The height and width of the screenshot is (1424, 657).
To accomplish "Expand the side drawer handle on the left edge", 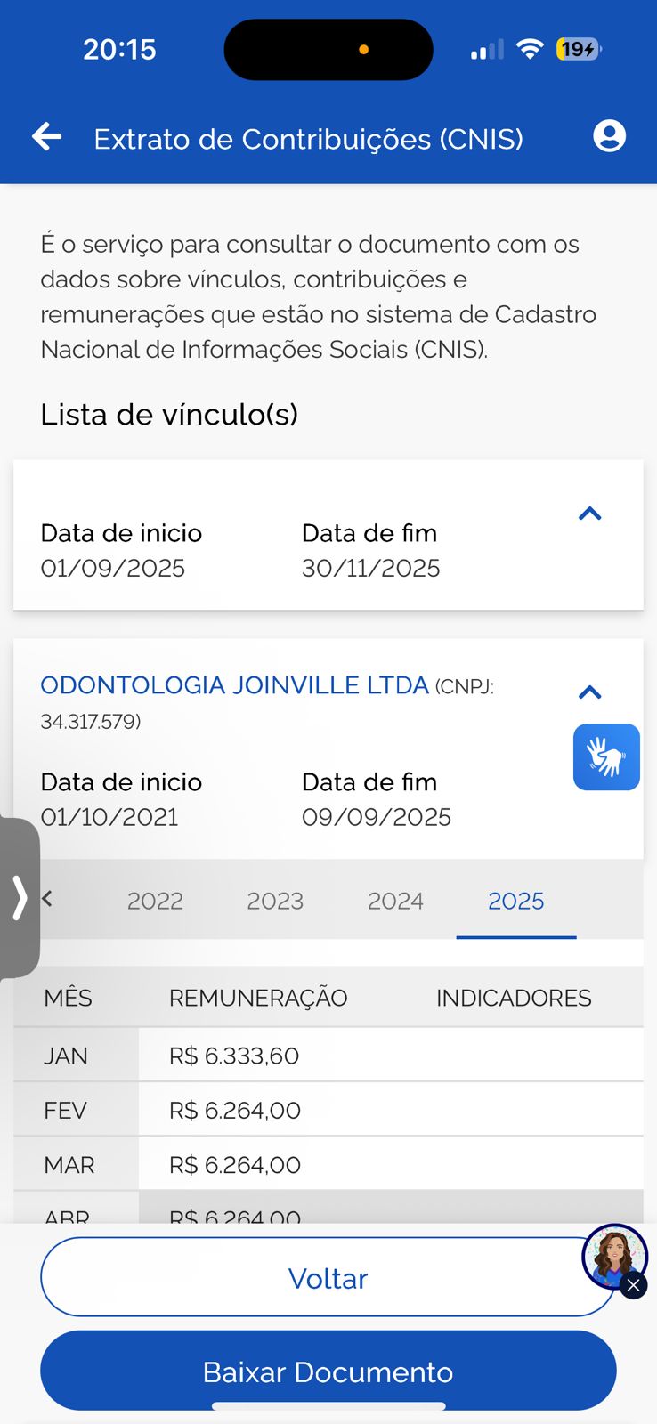I will (20, 897).
